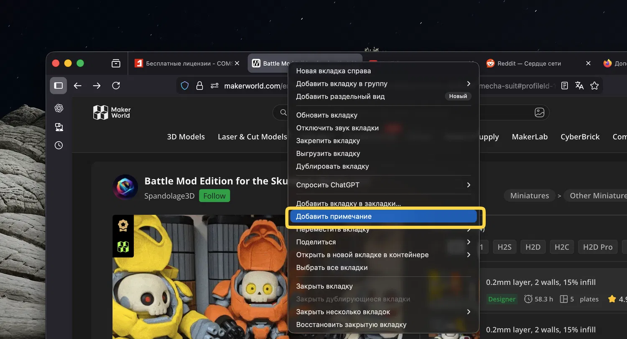
Task: Choose Новая вкладка справа
Action: (383, 71)
